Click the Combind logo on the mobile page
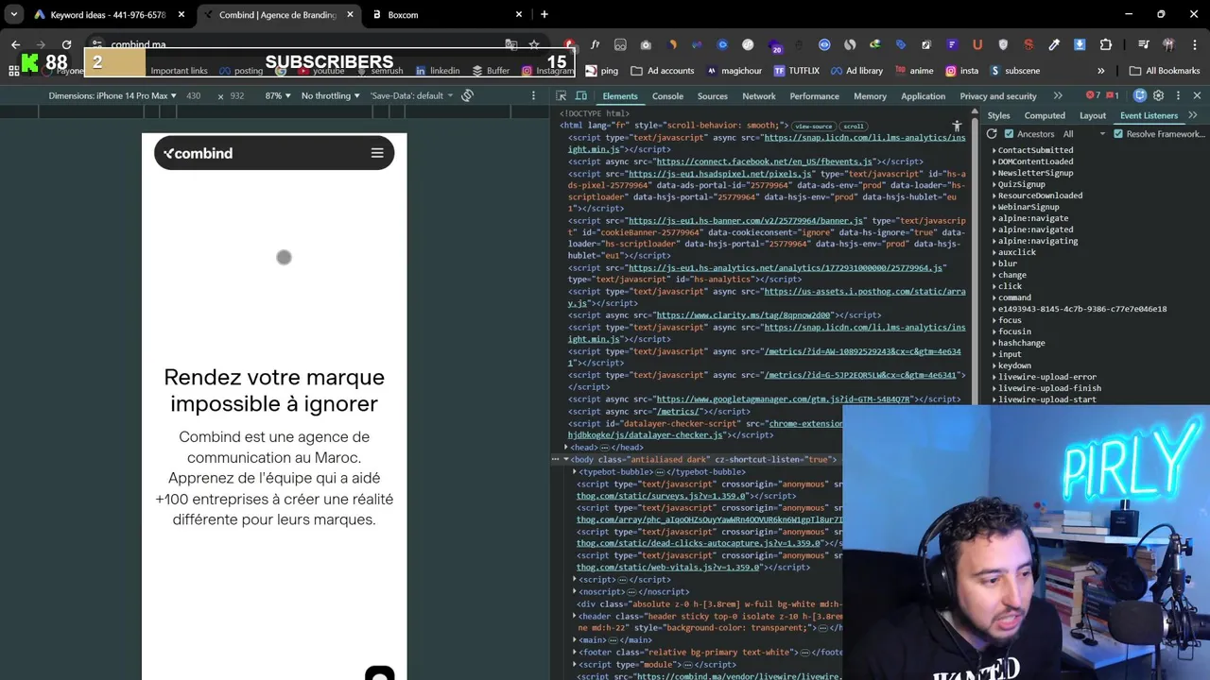This screenshot has width=1210, height=680. [198, 153]
